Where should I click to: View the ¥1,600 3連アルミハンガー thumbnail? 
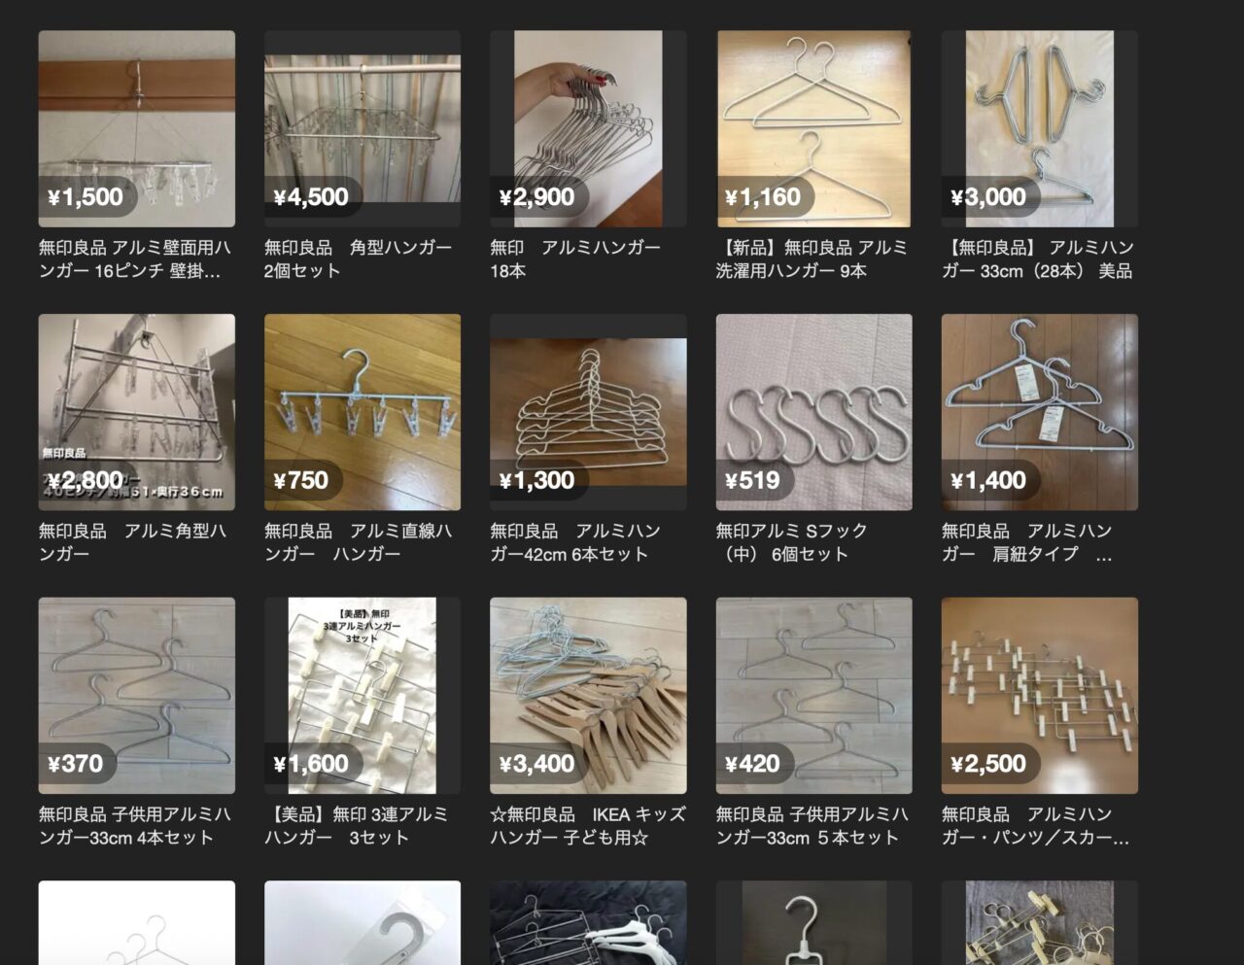363,696
